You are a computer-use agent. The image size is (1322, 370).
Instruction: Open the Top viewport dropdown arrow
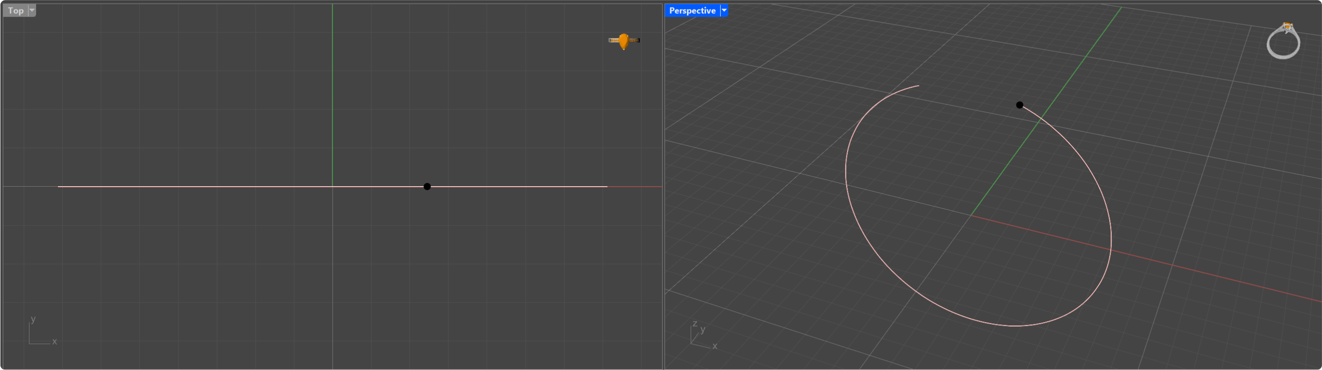pyautogui.click(x=32, y=11)
